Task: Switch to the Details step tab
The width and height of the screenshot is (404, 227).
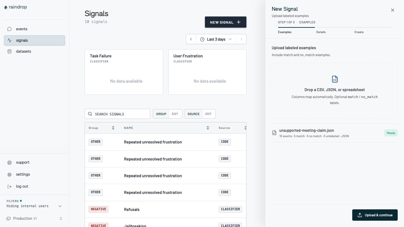Action: click(x=334, y=30)
